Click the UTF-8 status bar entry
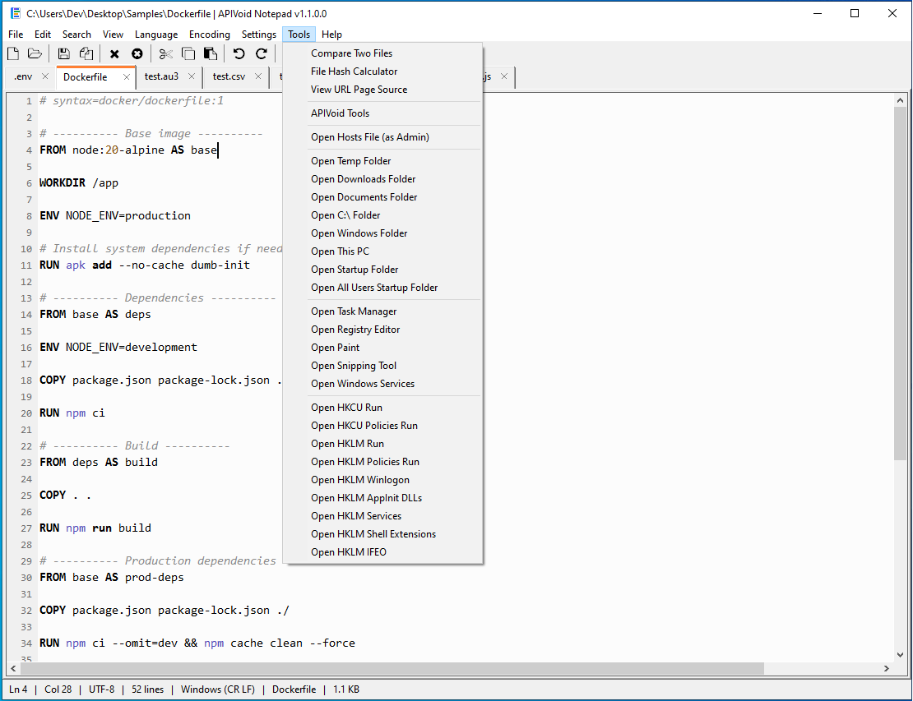The width and height of the screenshot is (913, 701). tap(101, 689)
